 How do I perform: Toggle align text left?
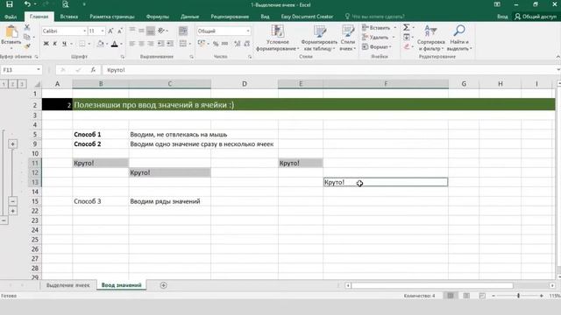click(132, 44)
